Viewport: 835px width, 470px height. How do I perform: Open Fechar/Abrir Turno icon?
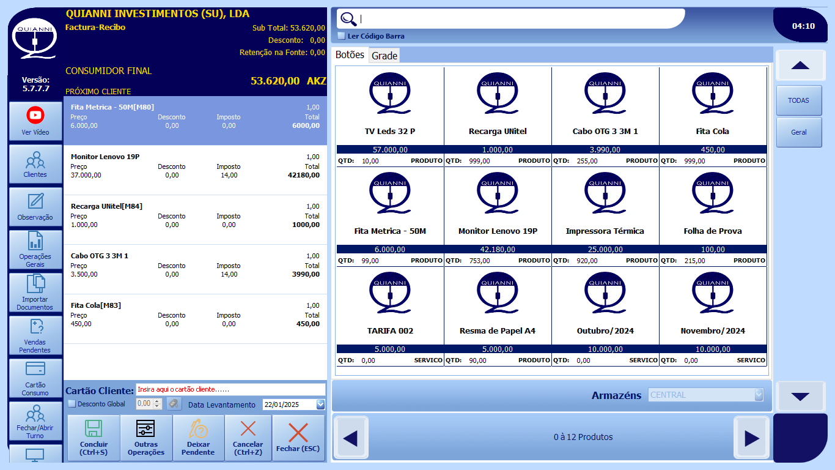[35, 421]
